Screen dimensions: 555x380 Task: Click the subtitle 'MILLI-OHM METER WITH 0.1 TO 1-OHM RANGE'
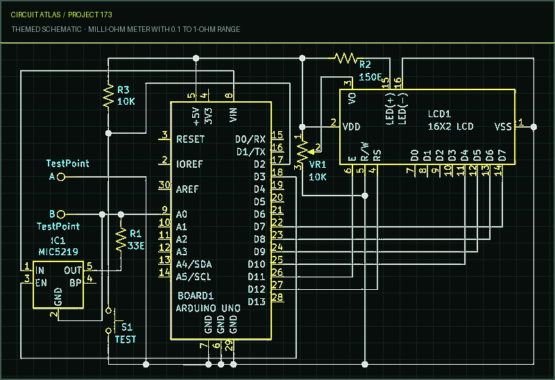coord(164,29)
